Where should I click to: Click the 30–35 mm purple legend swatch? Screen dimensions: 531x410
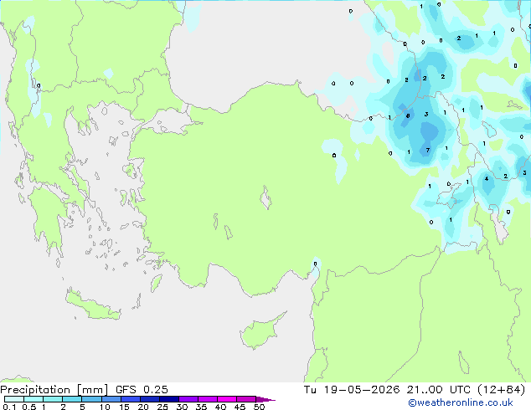pos(188,399)
